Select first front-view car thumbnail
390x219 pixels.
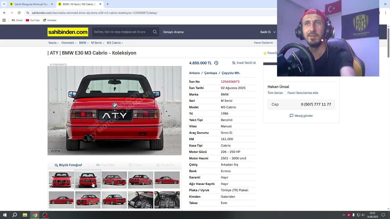62,180
